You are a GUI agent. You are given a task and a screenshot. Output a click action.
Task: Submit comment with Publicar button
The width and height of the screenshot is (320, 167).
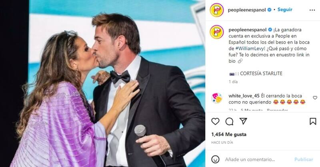[x=304, y=159]
